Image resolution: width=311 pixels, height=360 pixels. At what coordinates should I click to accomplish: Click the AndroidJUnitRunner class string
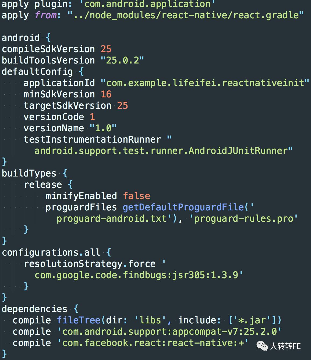point(164,151)
